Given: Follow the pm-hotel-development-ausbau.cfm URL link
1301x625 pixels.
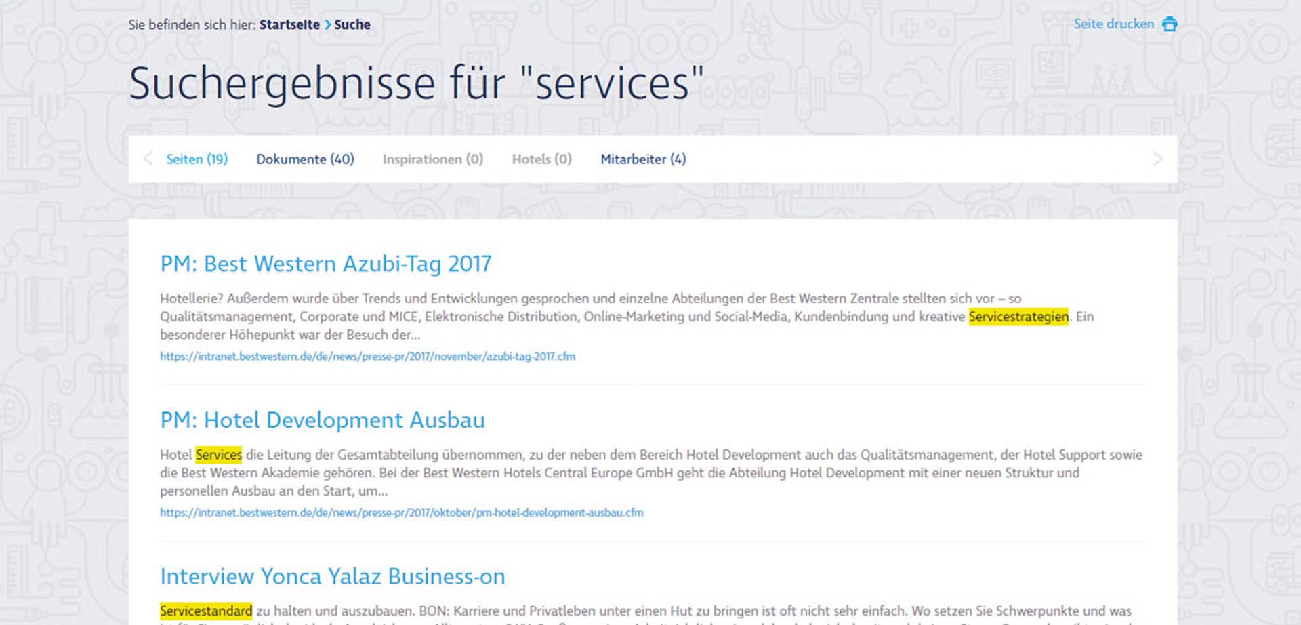Looking at the screenshot, I should tap(401, 513).
